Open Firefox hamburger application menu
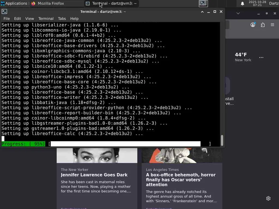 pyautogui.click(x=272, y=25)
